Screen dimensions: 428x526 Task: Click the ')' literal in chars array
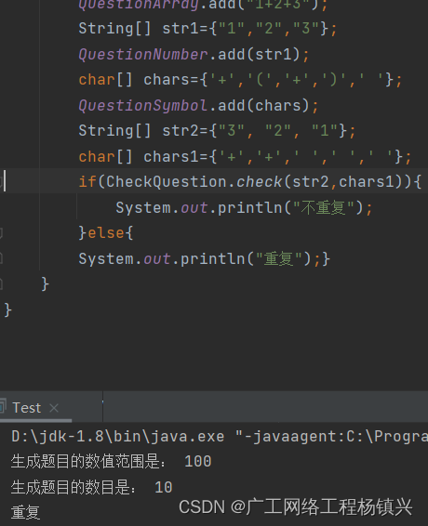pos(334,80)
